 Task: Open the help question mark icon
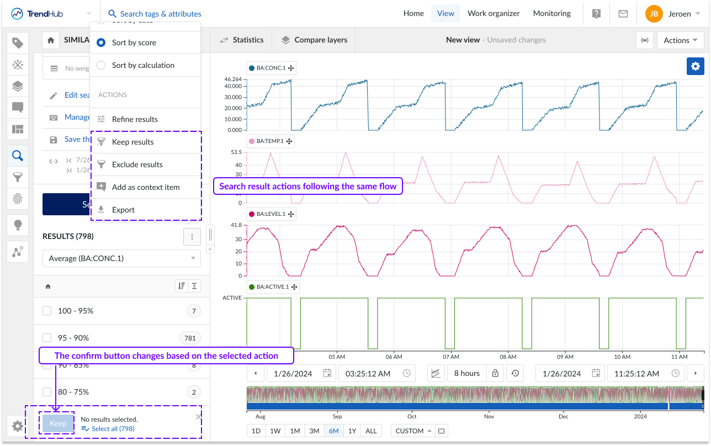click(596, 14)
